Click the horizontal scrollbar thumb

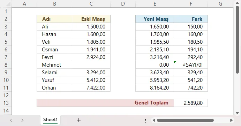click(185, 120)
